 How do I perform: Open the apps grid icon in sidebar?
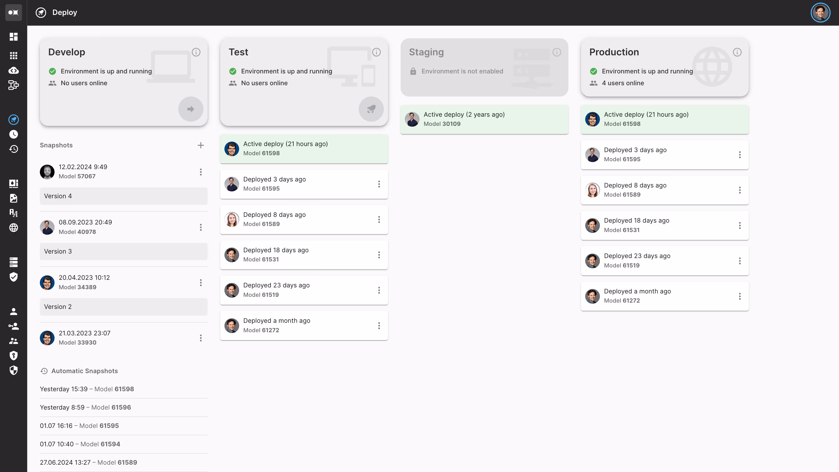coord(13,55)
